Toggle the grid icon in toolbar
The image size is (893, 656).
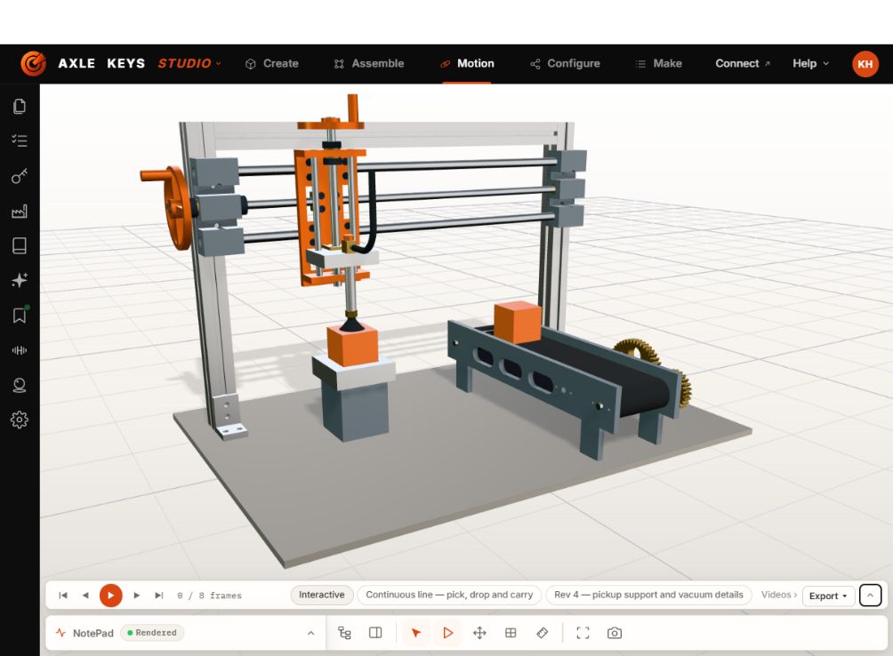511,633
